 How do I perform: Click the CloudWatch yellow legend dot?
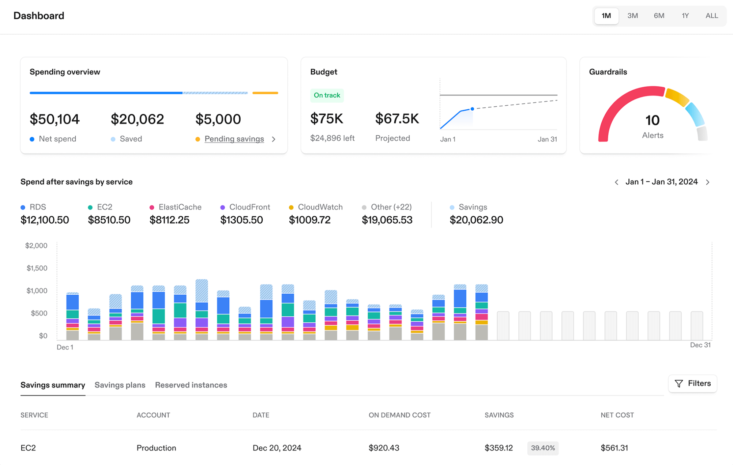291,207
